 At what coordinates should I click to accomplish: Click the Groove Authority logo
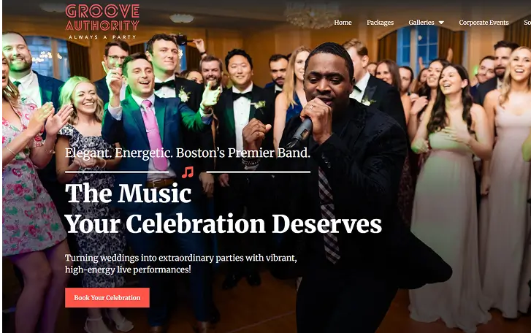(102, 22)
